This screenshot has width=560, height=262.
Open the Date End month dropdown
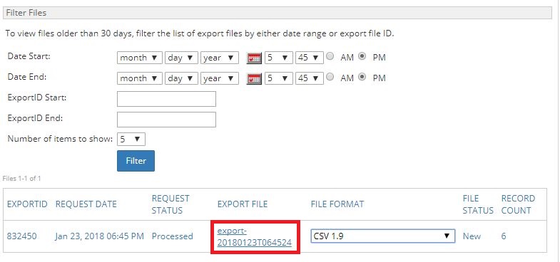click(x=140, y=78)
